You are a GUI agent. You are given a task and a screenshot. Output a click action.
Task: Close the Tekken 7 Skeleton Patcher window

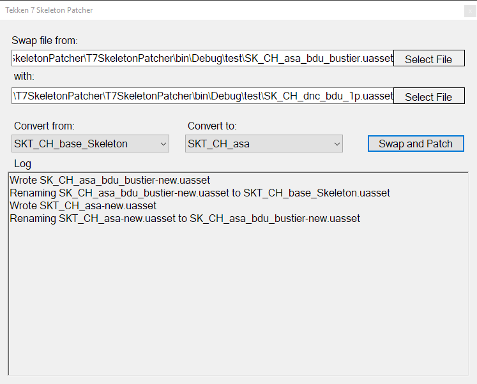click(x=470, y=11)
